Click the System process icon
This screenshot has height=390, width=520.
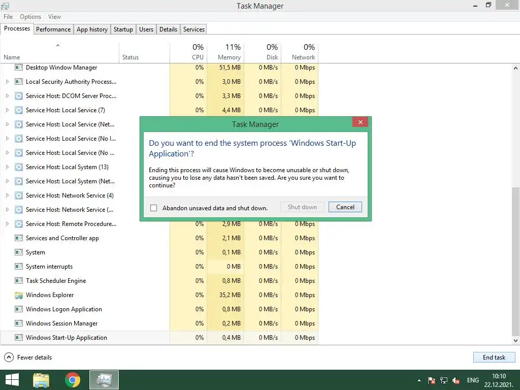[19, 252]
